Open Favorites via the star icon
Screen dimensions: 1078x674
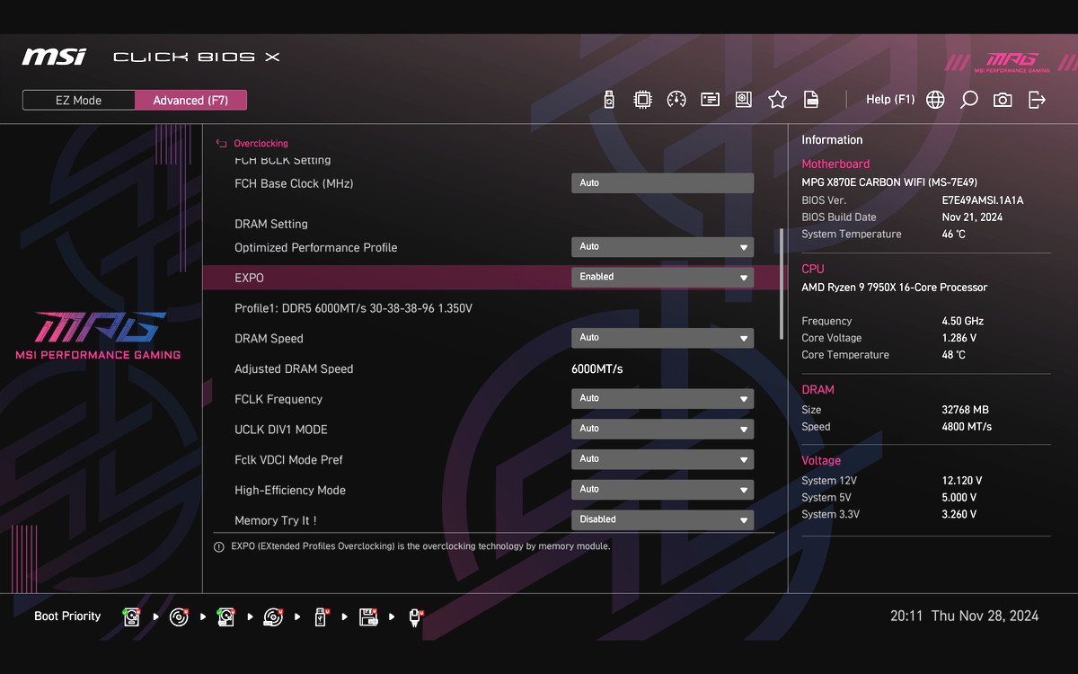tap(777, 100)
